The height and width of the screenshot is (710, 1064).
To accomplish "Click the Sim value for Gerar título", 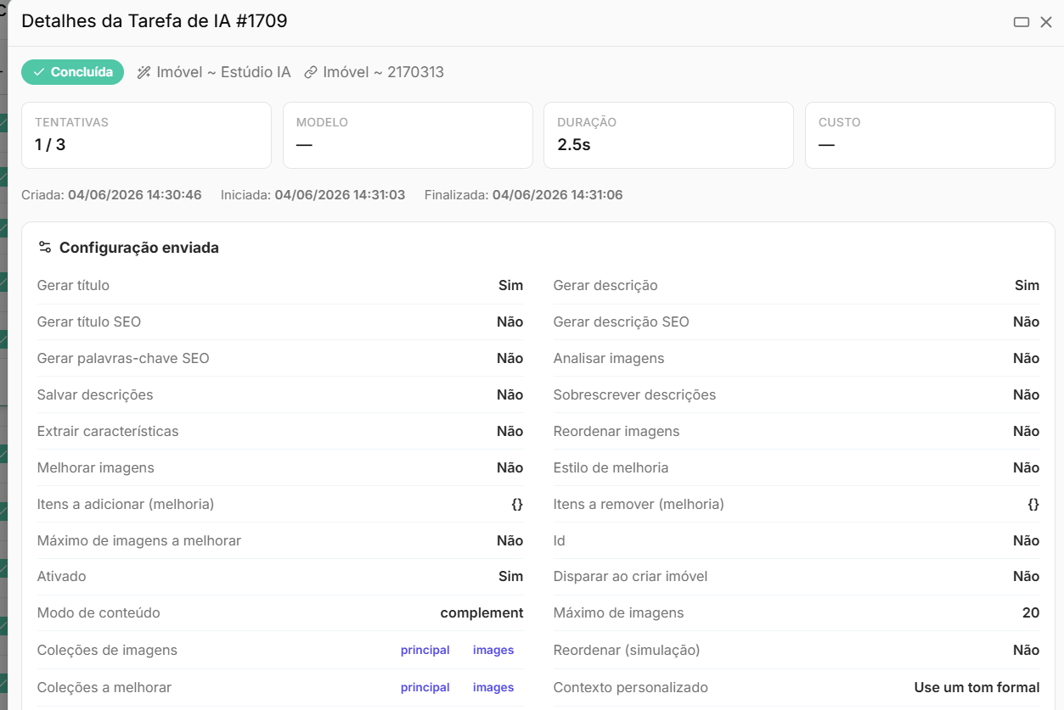I will pos(511,286).
